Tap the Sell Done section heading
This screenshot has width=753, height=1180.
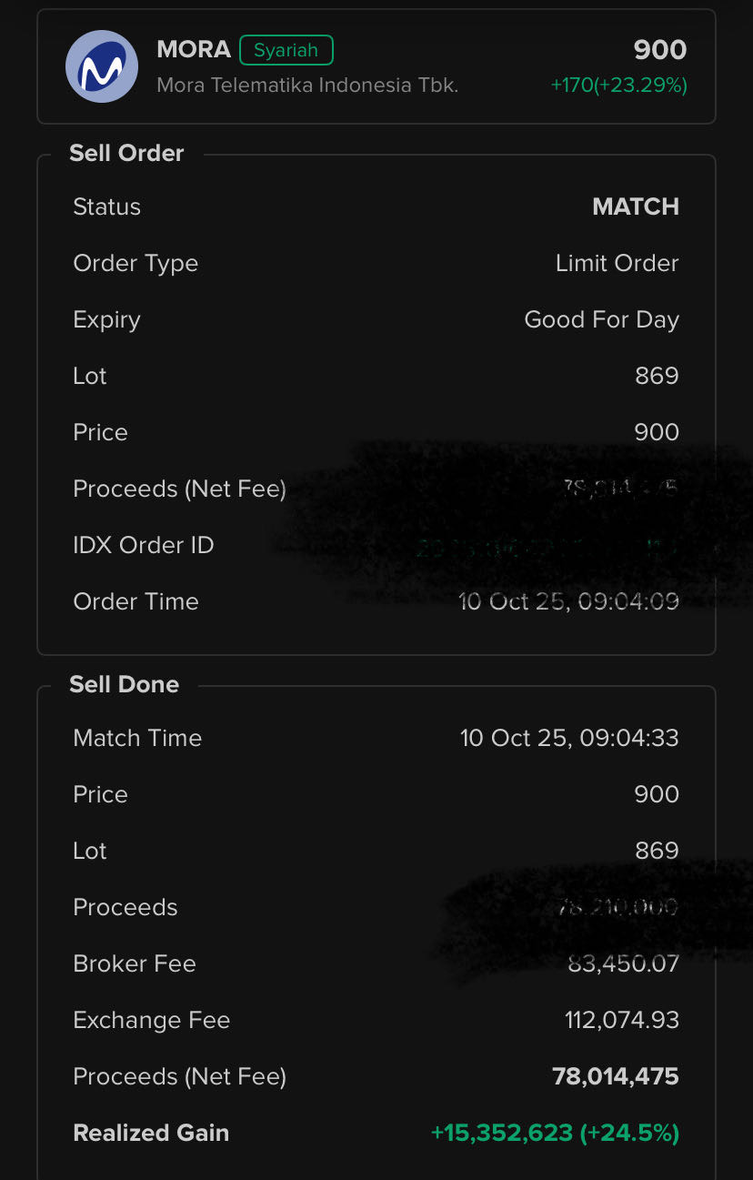point(124,684)
